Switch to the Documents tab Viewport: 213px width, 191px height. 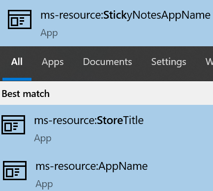pyautogui.click(x=107, y=62)
